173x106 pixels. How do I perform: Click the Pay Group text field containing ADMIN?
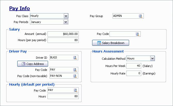point(125,16)
